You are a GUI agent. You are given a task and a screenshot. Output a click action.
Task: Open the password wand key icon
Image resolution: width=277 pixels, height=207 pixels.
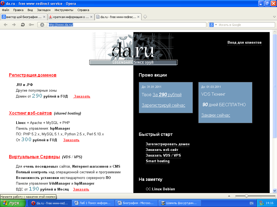(x=31, y=25)
